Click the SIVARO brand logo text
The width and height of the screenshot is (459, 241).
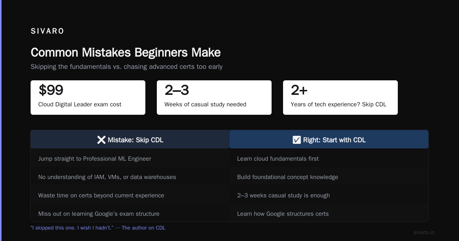tap(47, 31)
